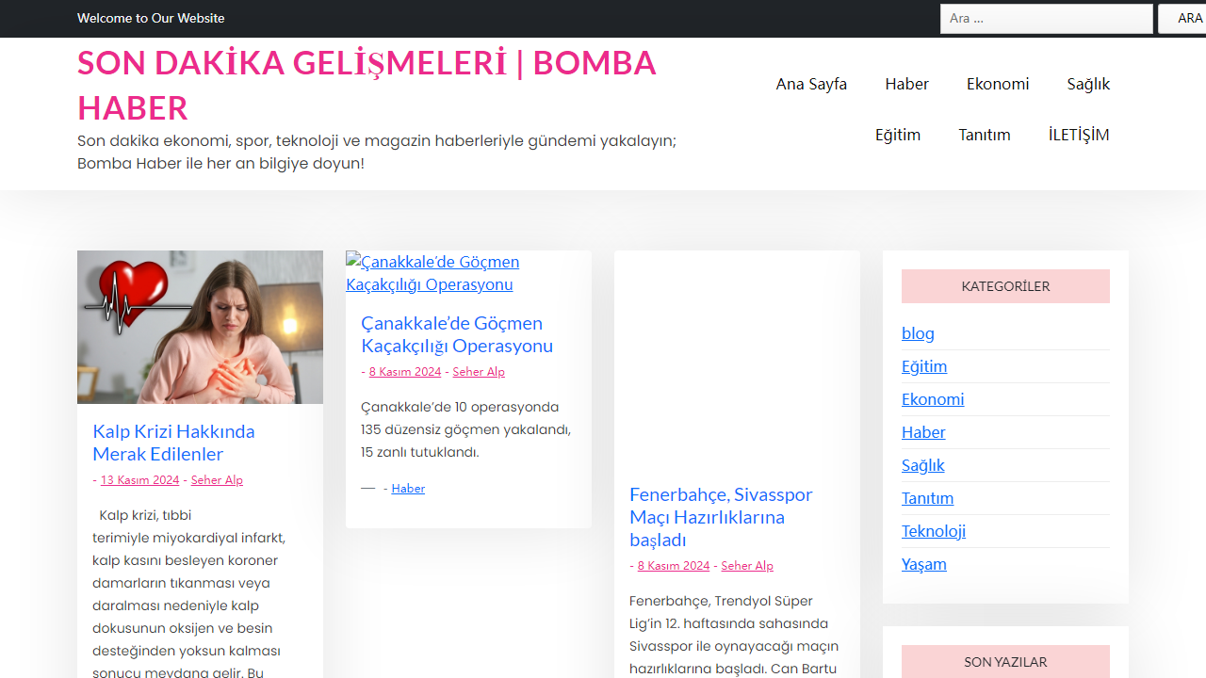The width and height of the screenshot is (1206, 678).
Task: Open the Teknoloji category in sidebar
Action: [933, 531]
